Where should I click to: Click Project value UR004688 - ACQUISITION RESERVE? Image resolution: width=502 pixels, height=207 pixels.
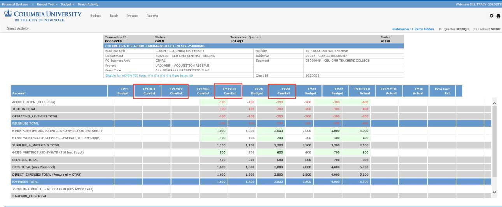(182, 66)
